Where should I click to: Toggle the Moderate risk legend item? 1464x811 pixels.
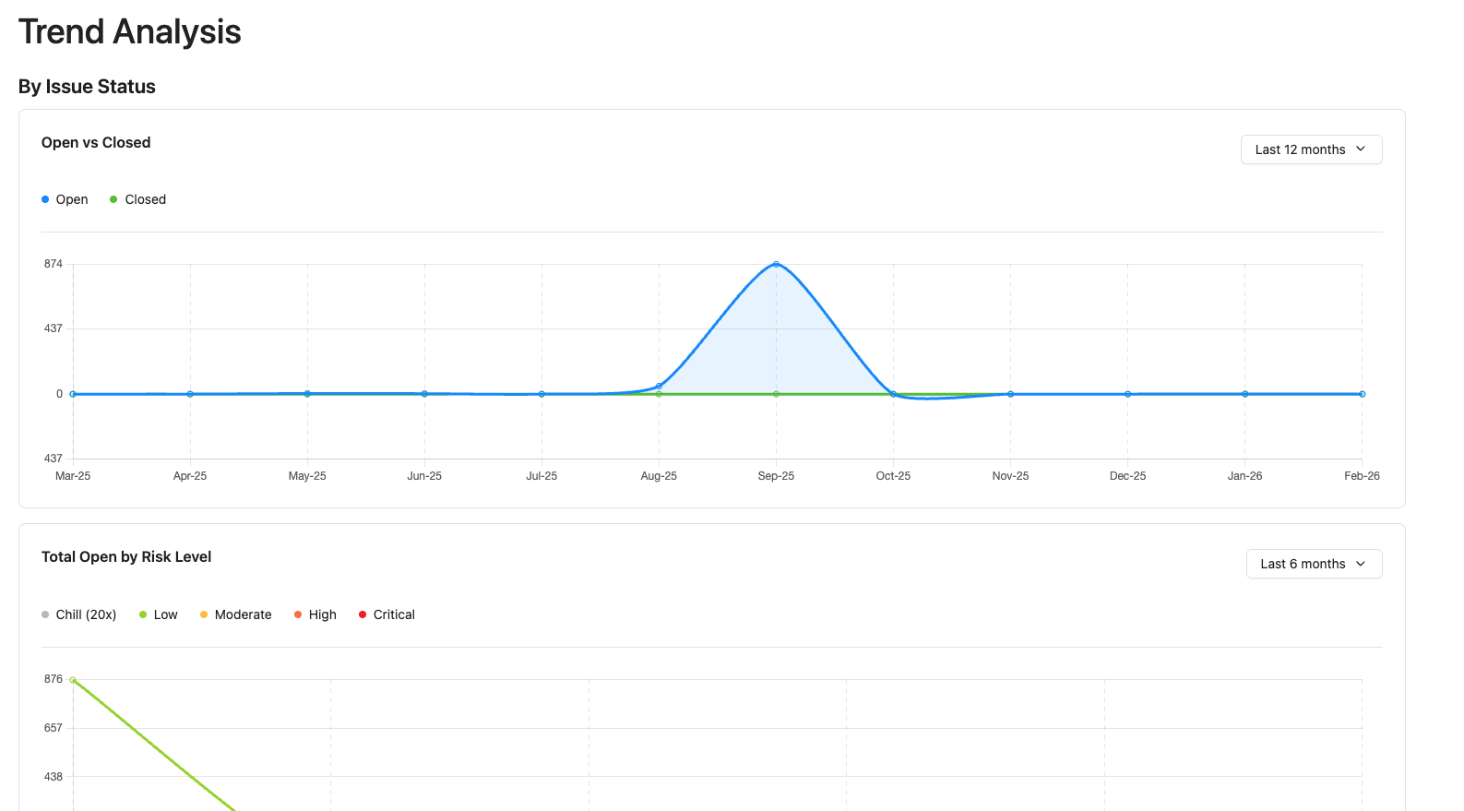click(235, 614)
